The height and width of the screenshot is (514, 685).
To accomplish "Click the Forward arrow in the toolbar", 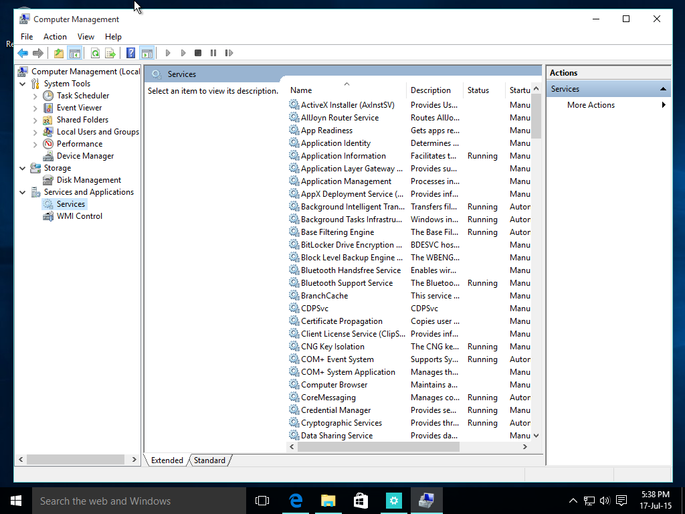I will point(38,53).
